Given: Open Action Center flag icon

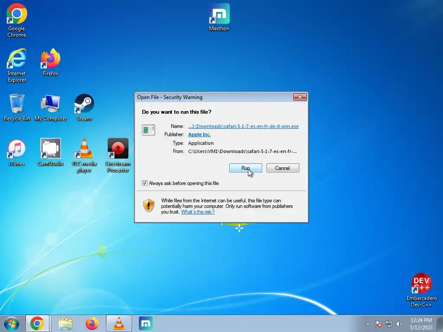Looking at the screenshot, I should [x=379, y=324].
